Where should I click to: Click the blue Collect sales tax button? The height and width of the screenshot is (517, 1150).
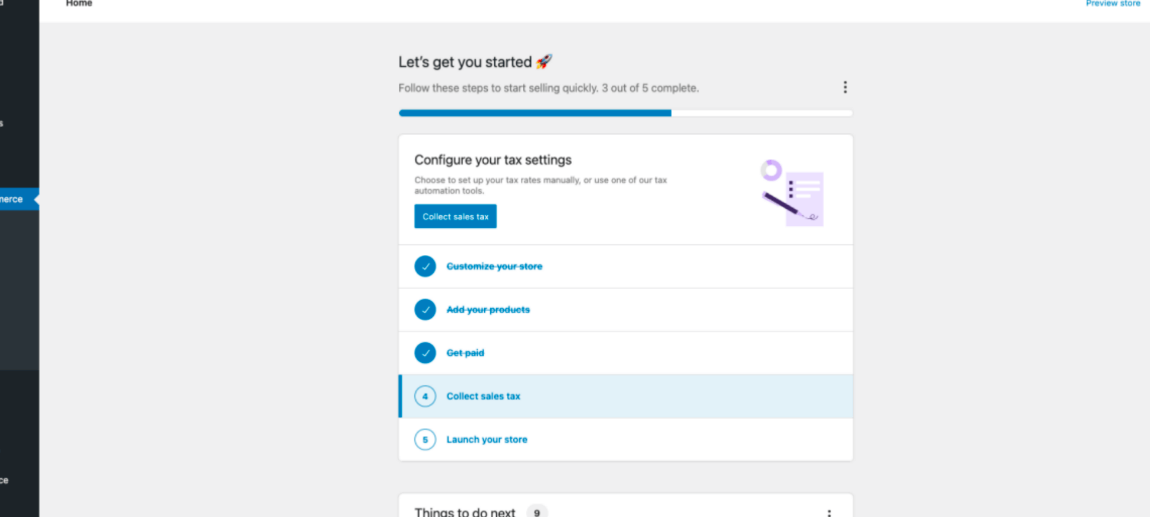[x=455, y=216]
